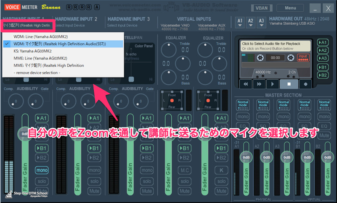Screen dimensions: 337x203
Task: Enable B1 bus on Hardware Input 2
Action: tap(94, 148)
